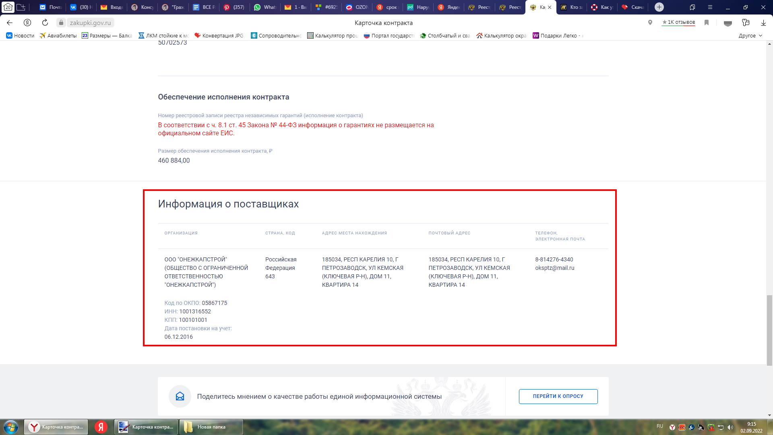
Task: Click the green bug-with-warning tray icon
Action: (x=711, y=427)
